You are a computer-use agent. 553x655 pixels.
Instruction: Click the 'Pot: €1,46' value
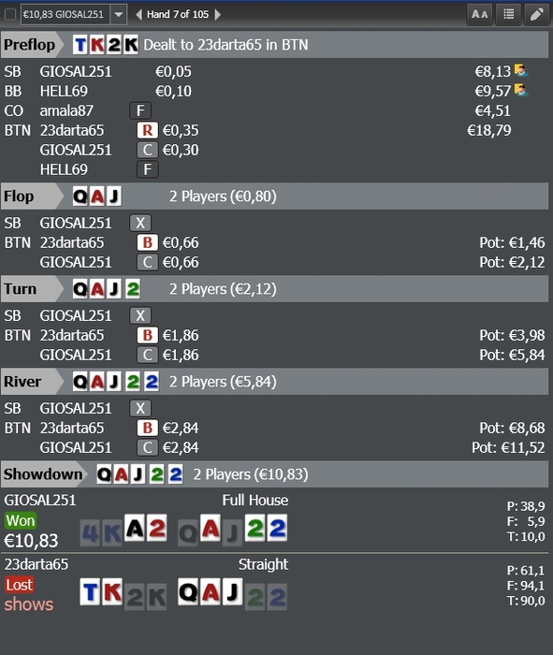click(512, 242)
